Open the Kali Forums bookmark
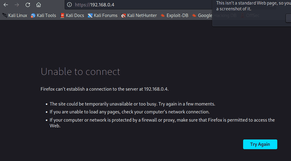Viewport: 291px width, 161px height. click(x=102, y=15)
